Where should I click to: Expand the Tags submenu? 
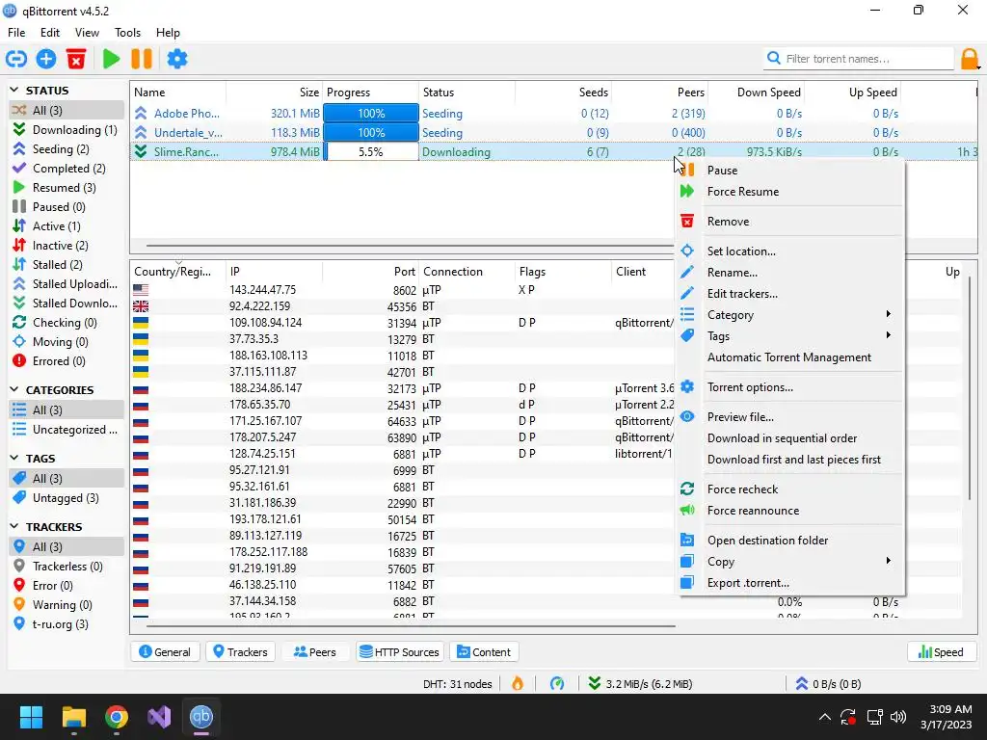click(789, 336)
